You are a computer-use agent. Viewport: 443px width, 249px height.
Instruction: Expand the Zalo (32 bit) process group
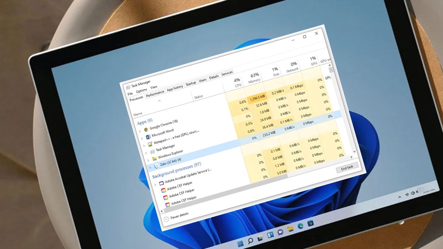(x=150, y=167)
